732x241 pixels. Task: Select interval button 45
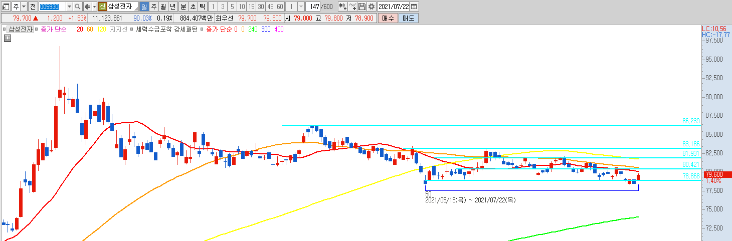pos(270,7)
